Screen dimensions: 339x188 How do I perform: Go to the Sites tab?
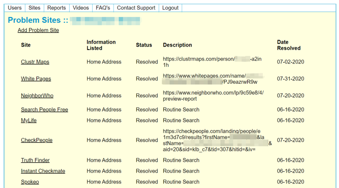pyautogui.click(x=34, y=8)
